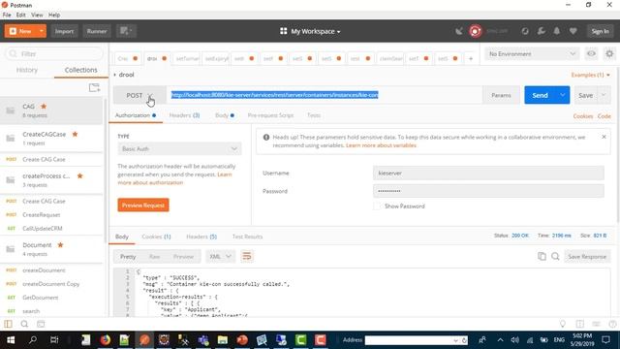This screenshot has width=620, height=349.
Task: Toggle line wrap icon in response toolbar
Action: point(247,256)
